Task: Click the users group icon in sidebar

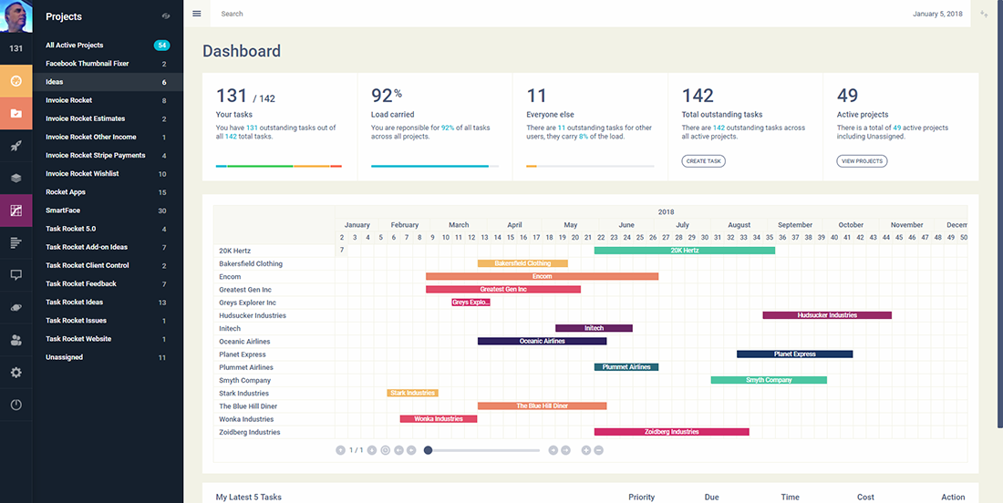Action: pos(16,340)
